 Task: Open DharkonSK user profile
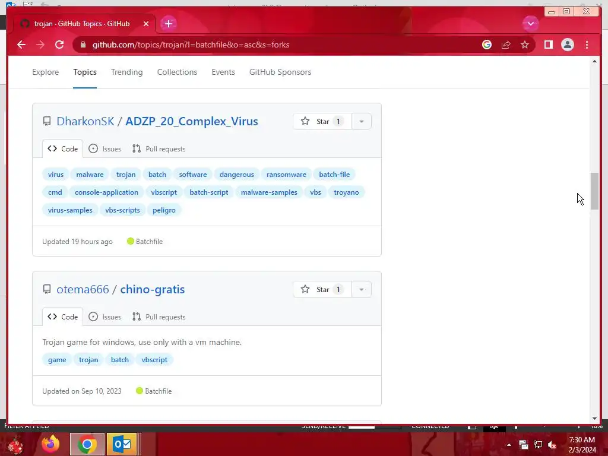point(85,121)
